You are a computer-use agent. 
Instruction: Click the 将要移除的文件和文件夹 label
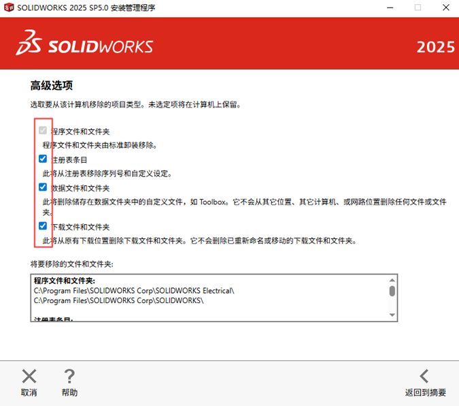click(x=71, y=264)
